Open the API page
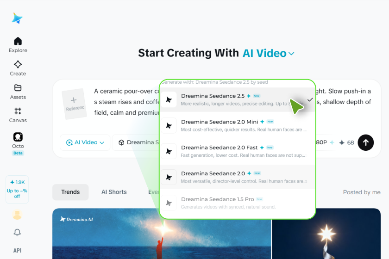 pos(18,250)
